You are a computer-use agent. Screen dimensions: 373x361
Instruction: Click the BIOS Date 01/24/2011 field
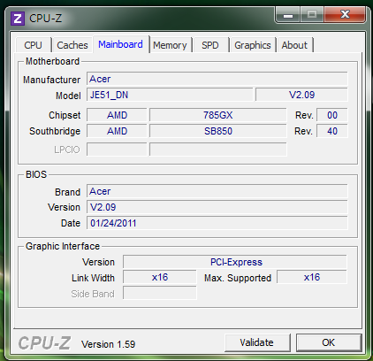click(x=217, y=223)
